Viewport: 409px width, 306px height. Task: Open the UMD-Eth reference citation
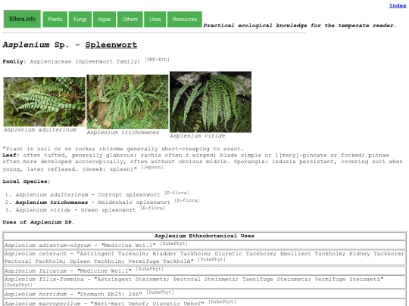coord(157,60)
